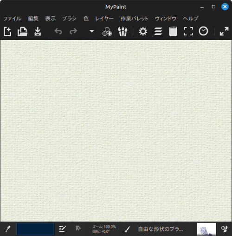This screenshot has width=232, height=236.
Task: Open the layers panel icon
Action: [158, 31]
